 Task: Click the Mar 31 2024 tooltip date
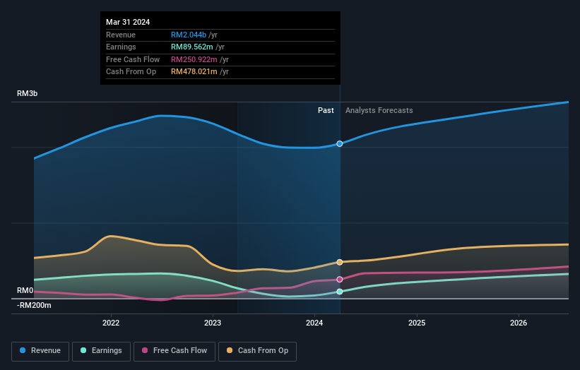coord(128,22)
